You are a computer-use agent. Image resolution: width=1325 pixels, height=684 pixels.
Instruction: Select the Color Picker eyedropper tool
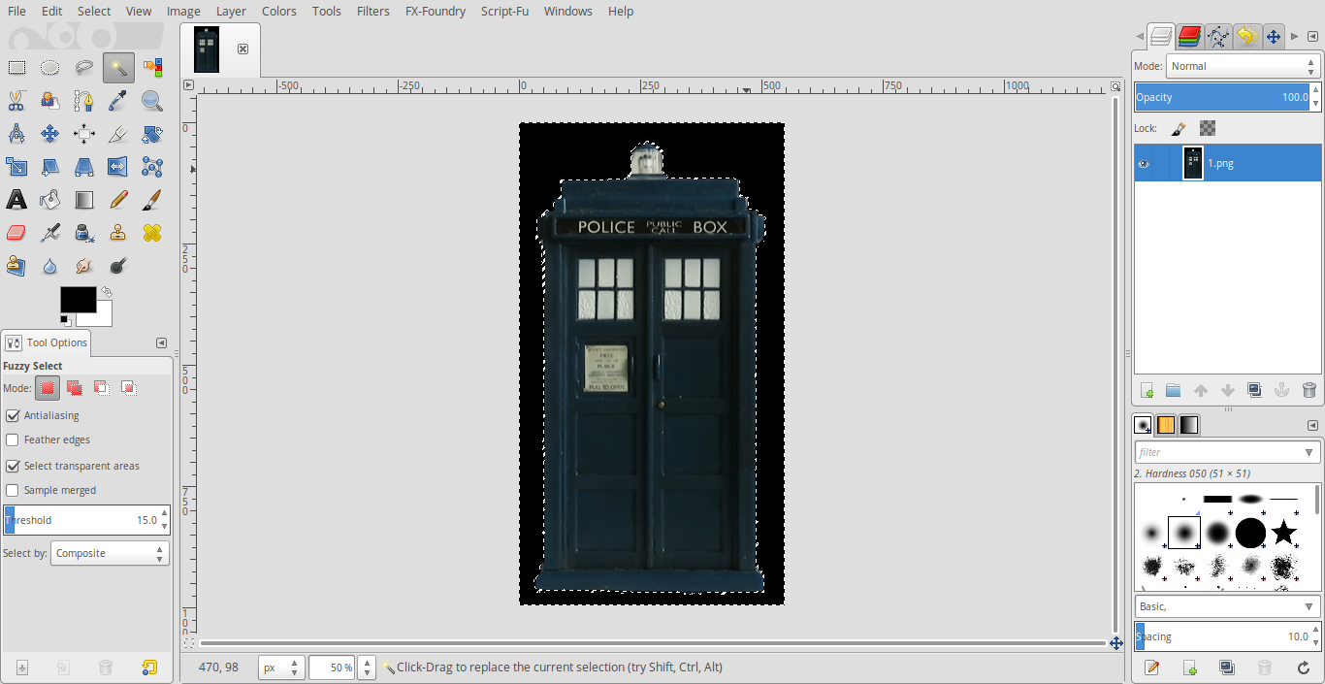[118, 100]
